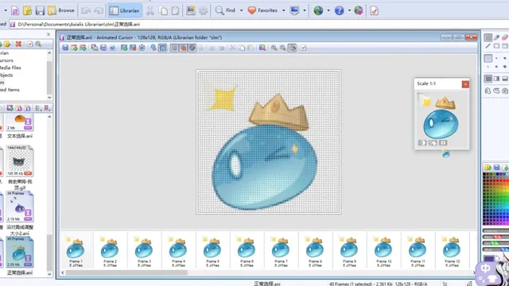Screen dimensions: 509x286
Task: Select the 34 Frames cursor file in the Librarian
Action: click(x=20, y=207)
